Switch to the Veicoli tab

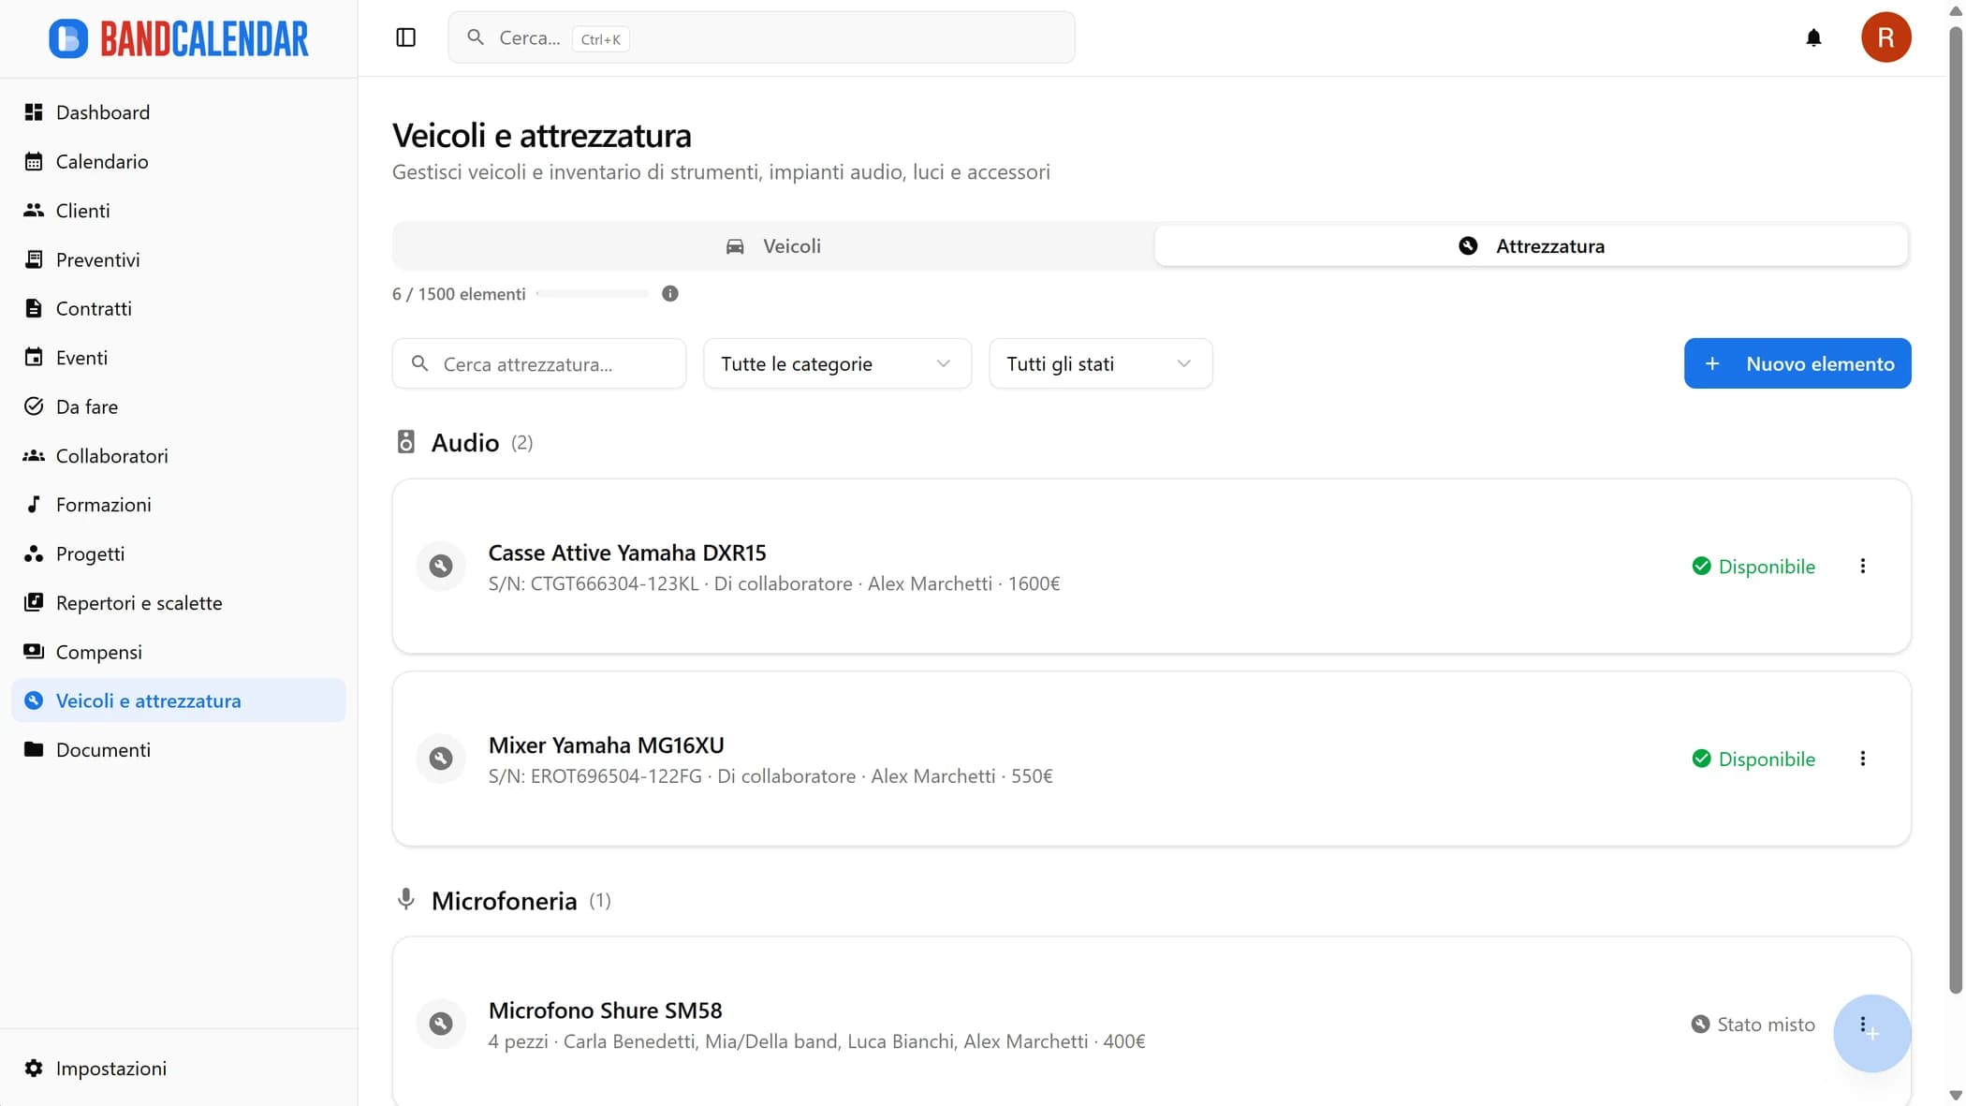[x=773, y=246]
